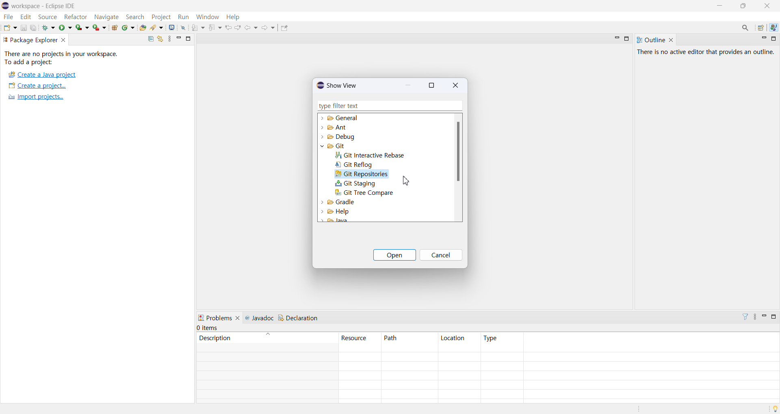Click the Coverage run icon
This screenshot has height=414, width=780.
pos(79,28)
